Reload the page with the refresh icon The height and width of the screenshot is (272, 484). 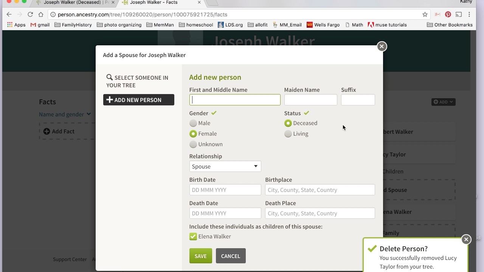[30, 14]
